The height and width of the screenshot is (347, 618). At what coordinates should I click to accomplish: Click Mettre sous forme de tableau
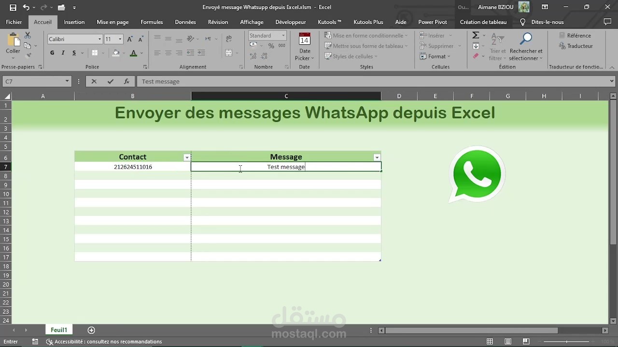[366, 46]
